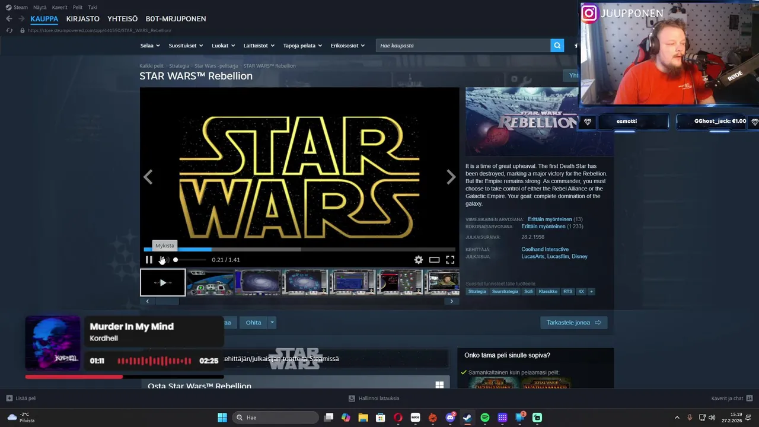Open the BOT-MRJUPONEN profile tab

point(176,18)
